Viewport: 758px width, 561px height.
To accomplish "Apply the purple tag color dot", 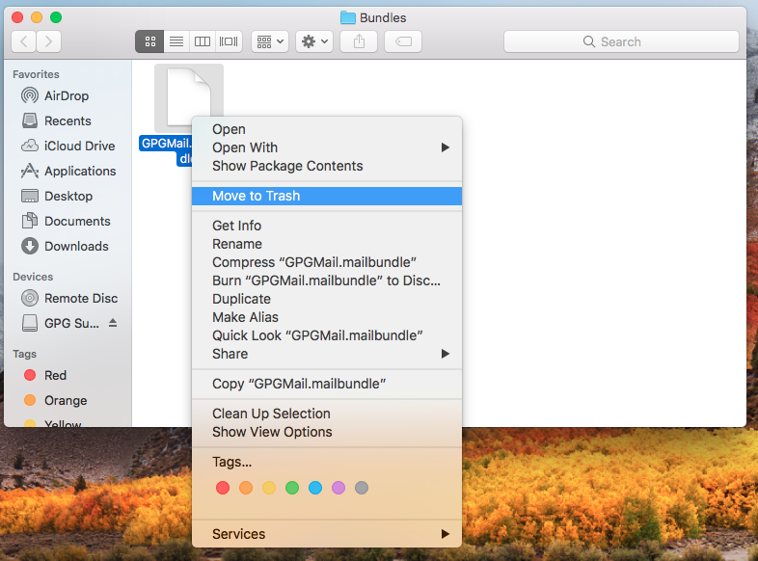I will tap(338, 488).
